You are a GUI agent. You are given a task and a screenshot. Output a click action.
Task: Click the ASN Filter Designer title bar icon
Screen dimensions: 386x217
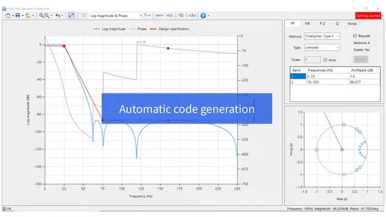pos(4,8)
